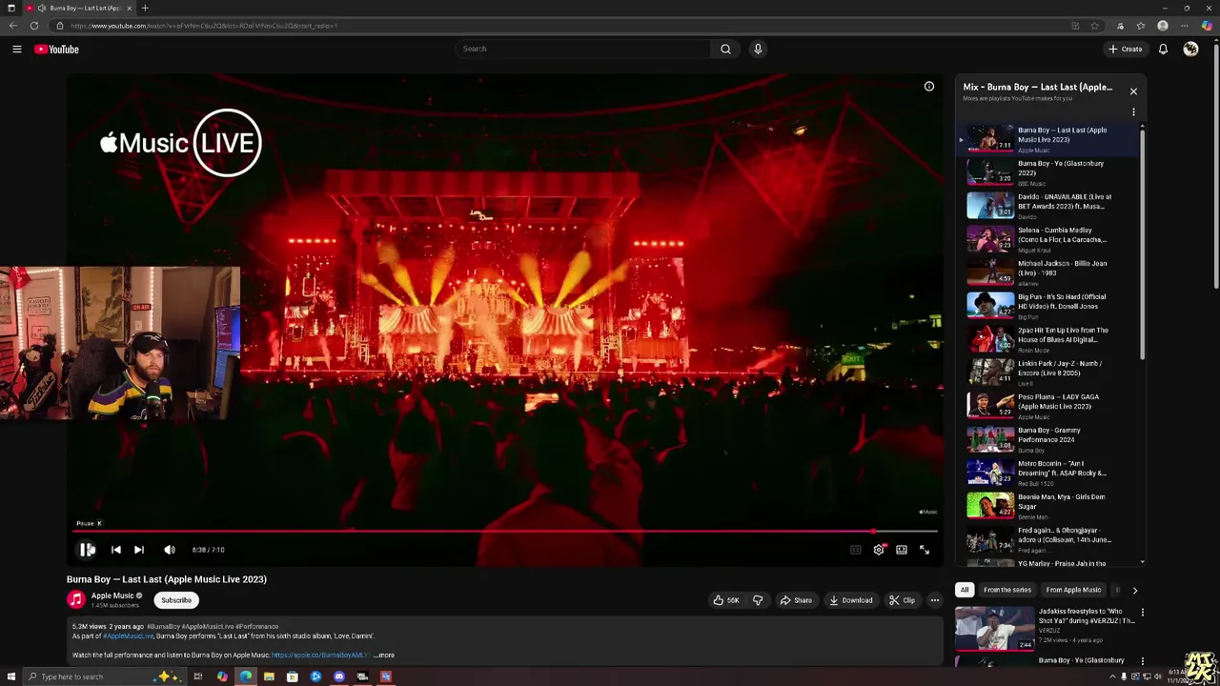Viewport: 1220px width, 686px height.
Task: Open the #AppleMusicLive hashtag link
Action: point(129,636)
